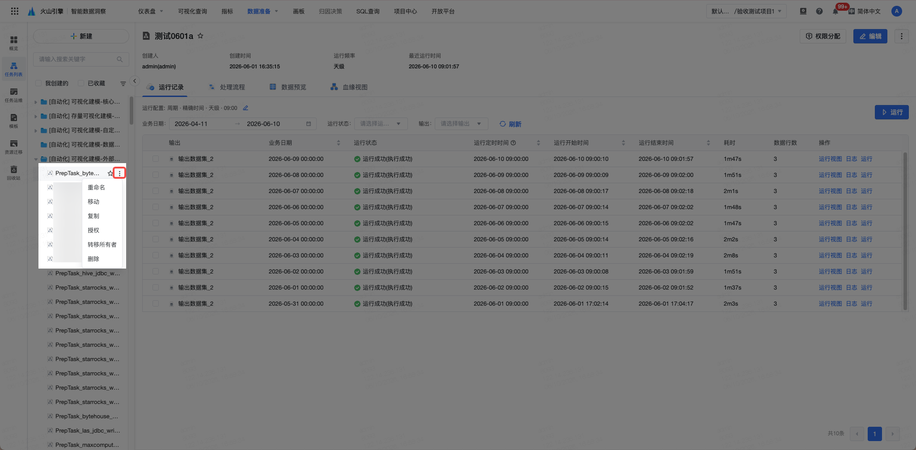Open the 模板 sidebar icon
This screenshot has height=450, width=916.
[x=14, y=121]
